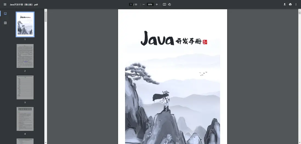Click the current page number field
This screenshot has width=301, height=144.
131,4
